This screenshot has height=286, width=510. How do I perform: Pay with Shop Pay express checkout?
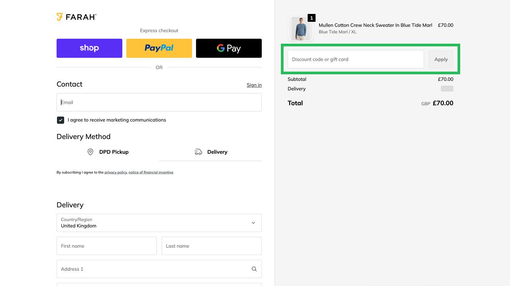tap(89, 48)
